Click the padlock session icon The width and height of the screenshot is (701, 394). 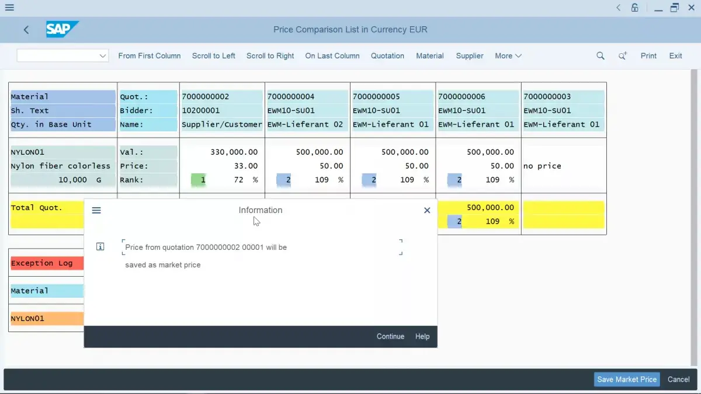(x=635, y=8)
